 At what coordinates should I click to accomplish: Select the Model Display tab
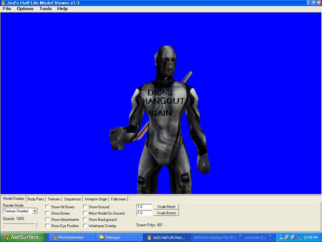coord(14,199)
